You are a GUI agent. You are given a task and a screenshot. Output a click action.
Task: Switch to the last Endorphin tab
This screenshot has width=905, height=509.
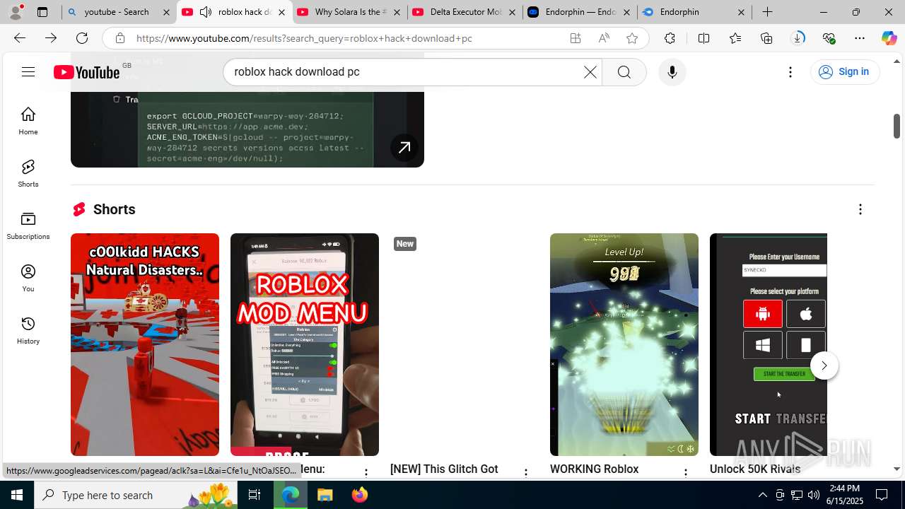pyautogui.click(x=695, y=12)
